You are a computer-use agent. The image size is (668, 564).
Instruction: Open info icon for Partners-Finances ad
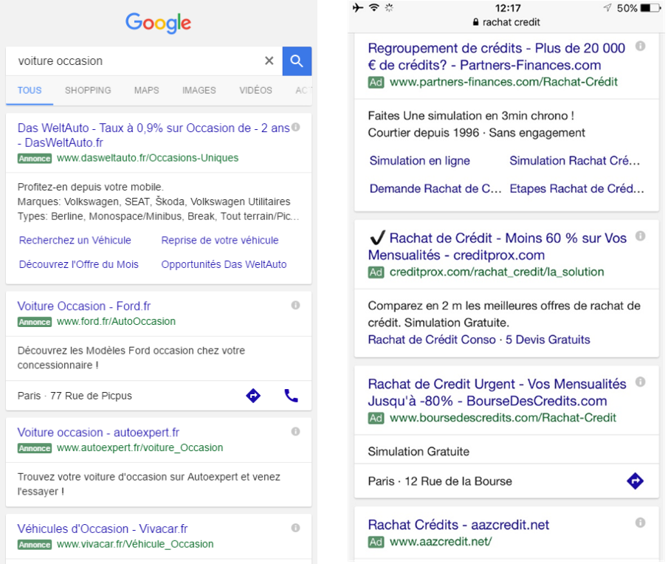(640, 46)
